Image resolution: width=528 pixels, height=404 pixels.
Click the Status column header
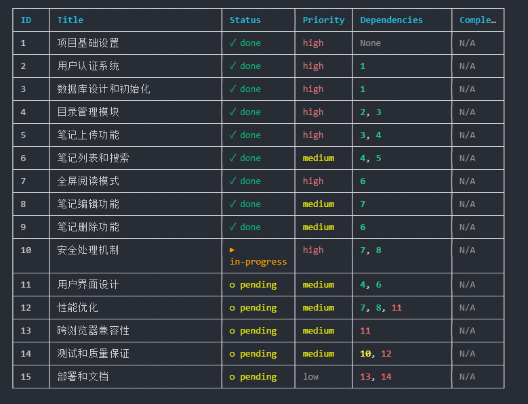coord(245,20)
